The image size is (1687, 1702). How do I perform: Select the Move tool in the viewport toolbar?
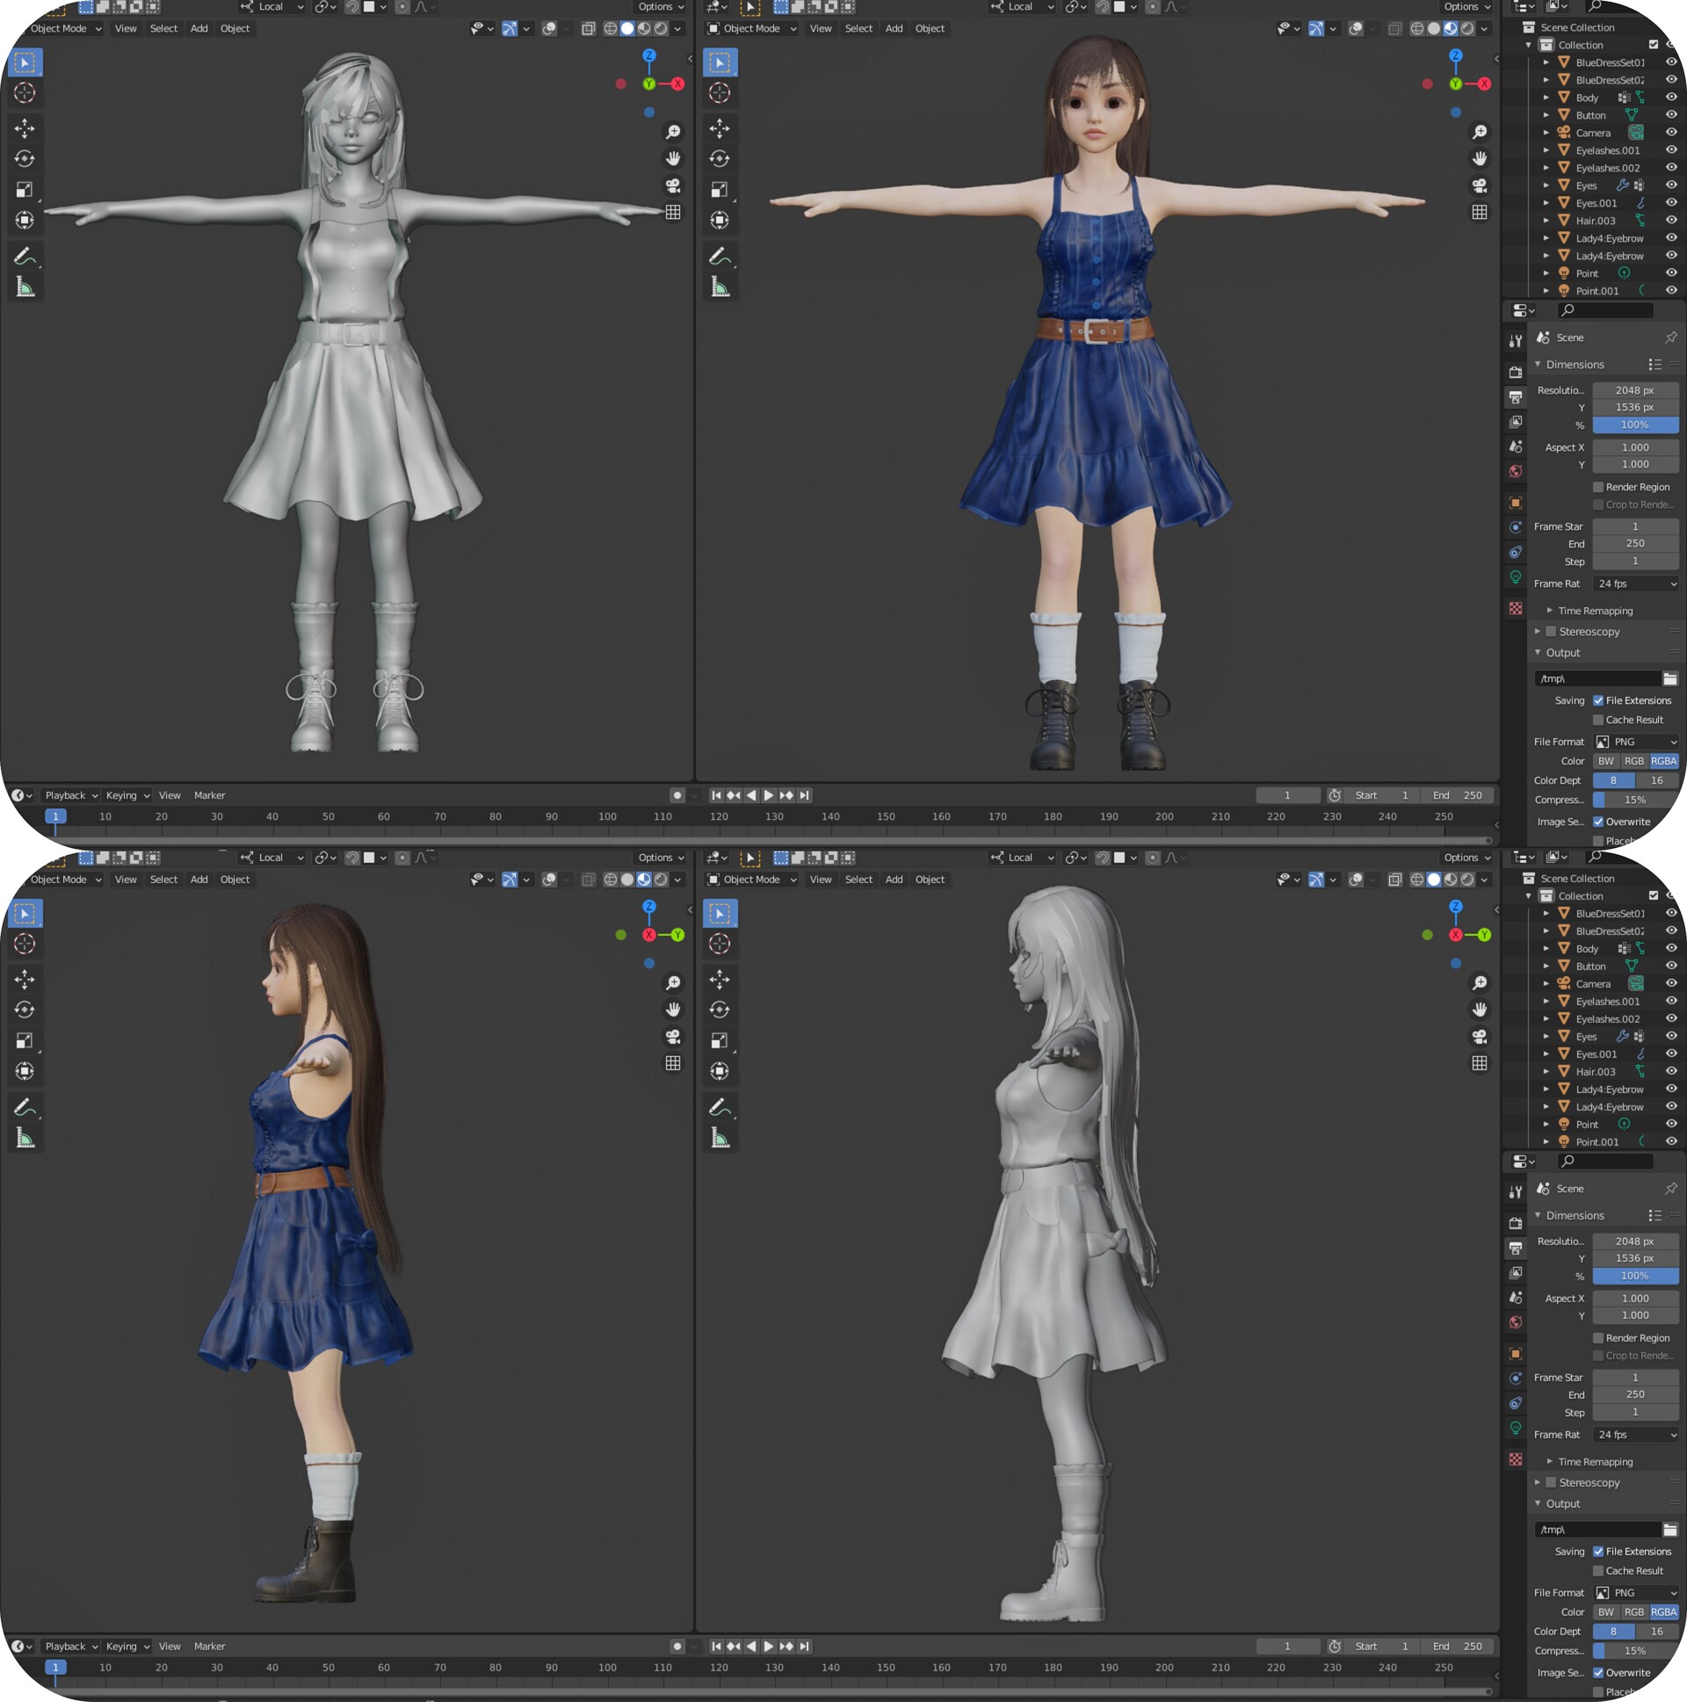(x=25, y=128)
